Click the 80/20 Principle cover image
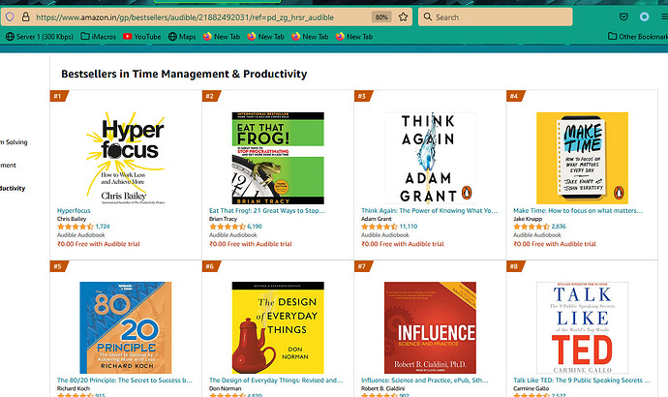 pos(126,327)
